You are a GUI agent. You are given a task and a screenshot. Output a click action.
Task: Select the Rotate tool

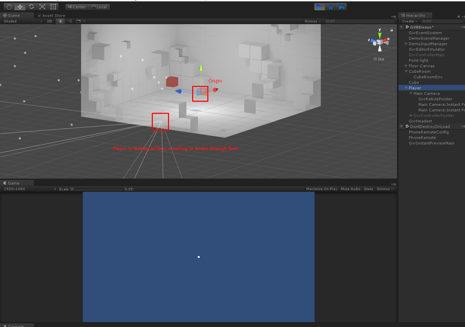point(31,7)
